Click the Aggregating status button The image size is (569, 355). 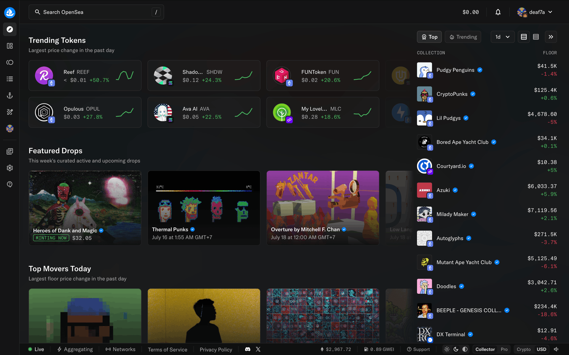tap(75, 349)
